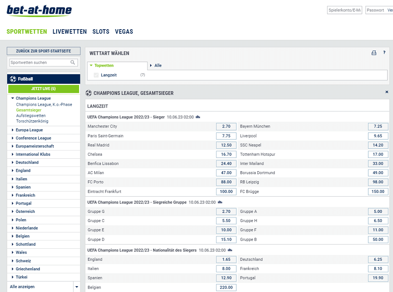Select Tottenham Hotspur odds 17.00
393x292 pixels.
pos(378,155)
